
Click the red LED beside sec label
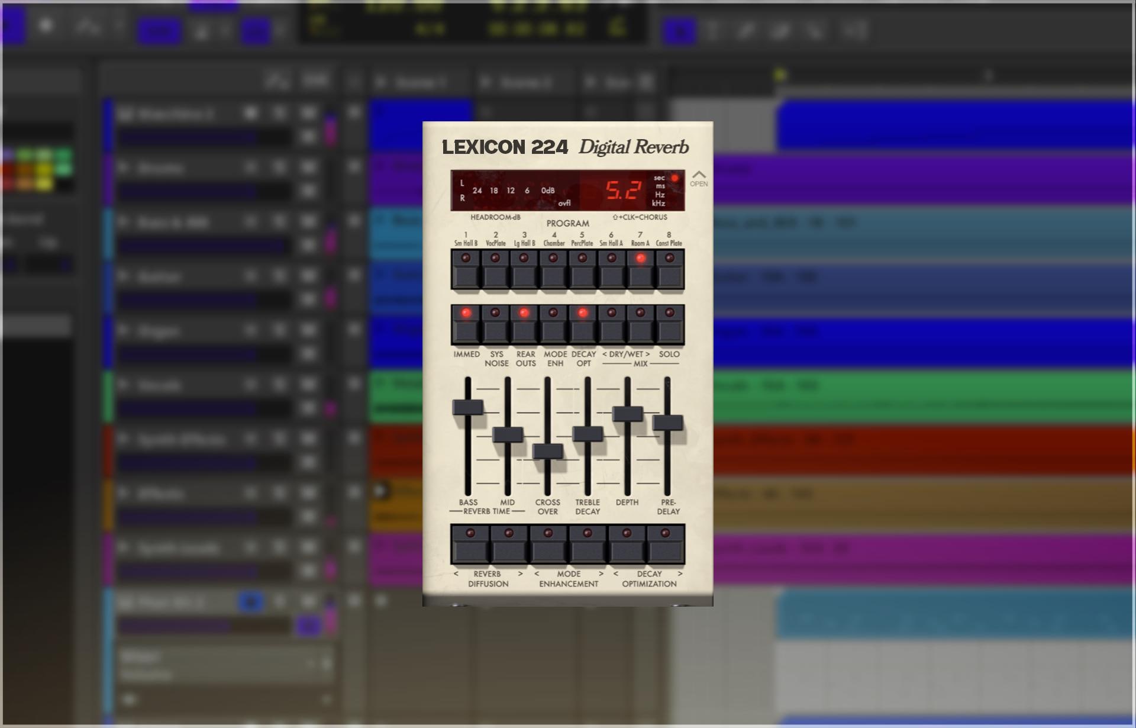(674, 178)
